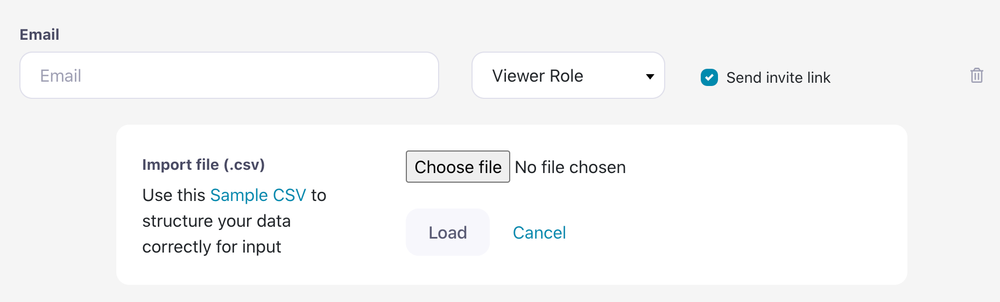The width and height of the screenshot is (1000, 302).
Task: Click the "Use this" text before Sample CSV
Action: tap(174, 195)
